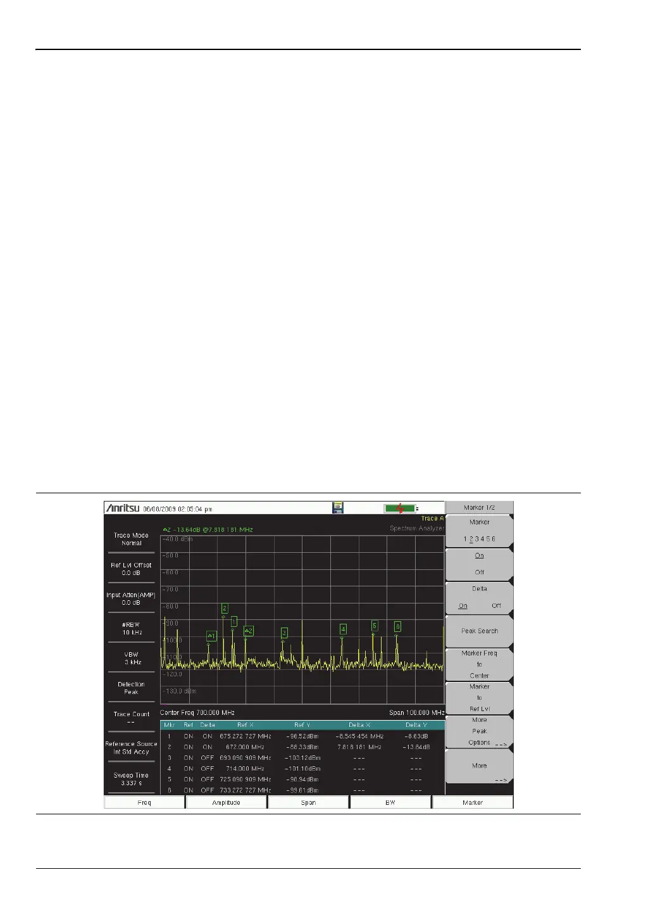Click the -40.0 dBm top scale label

177,539
